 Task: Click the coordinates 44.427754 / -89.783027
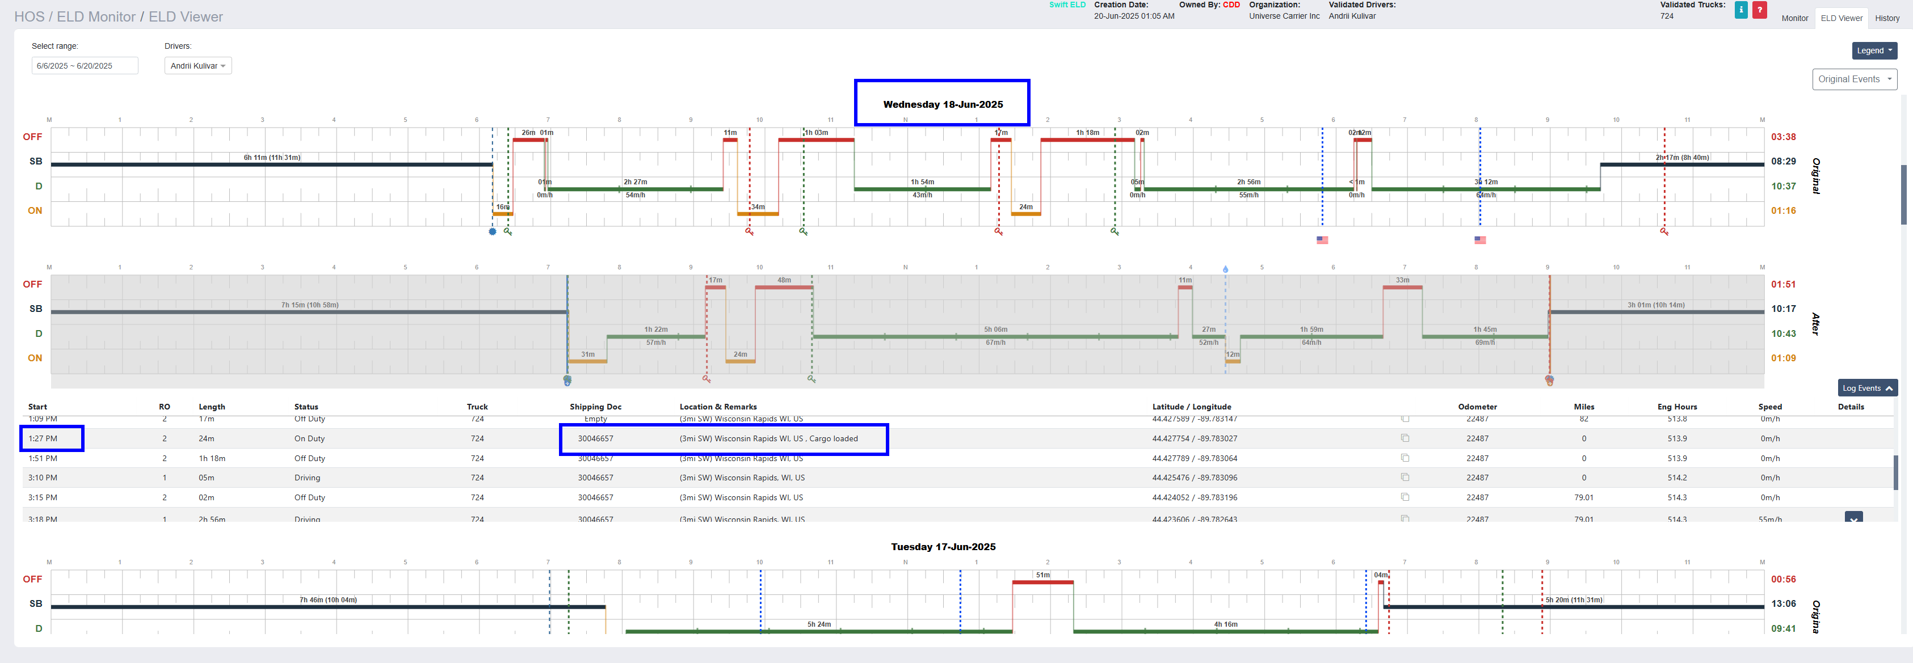[1194, 439]
